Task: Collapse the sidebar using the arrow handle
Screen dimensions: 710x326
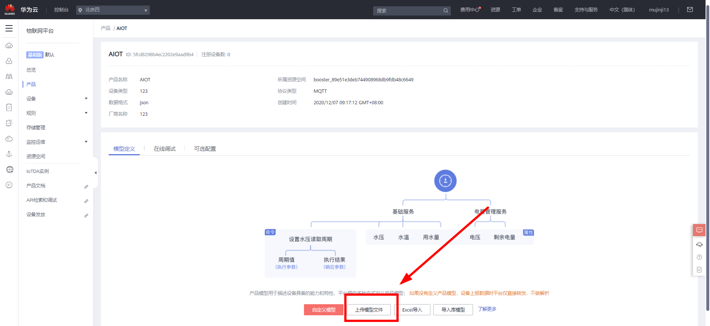Action: click(x=95, y=173)
